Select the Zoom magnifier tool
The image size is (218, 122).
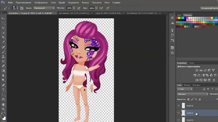click(x=3, y=109)
